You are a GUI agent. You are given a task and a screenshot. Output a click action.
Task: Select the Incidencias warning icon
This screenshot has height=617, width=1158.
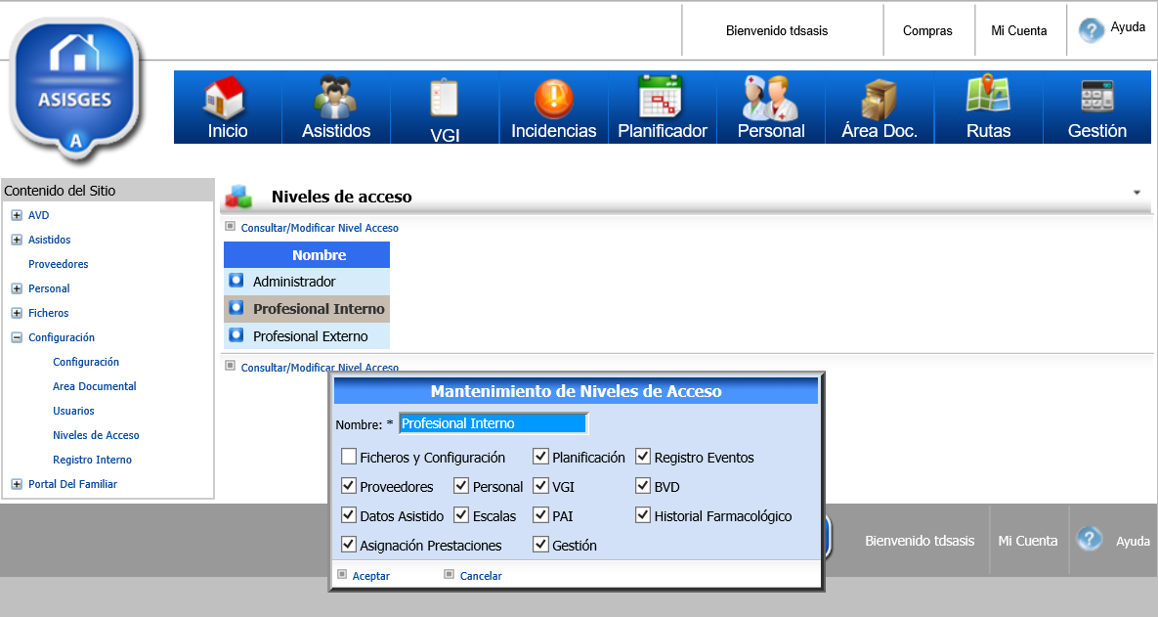[x=553, y=98]
